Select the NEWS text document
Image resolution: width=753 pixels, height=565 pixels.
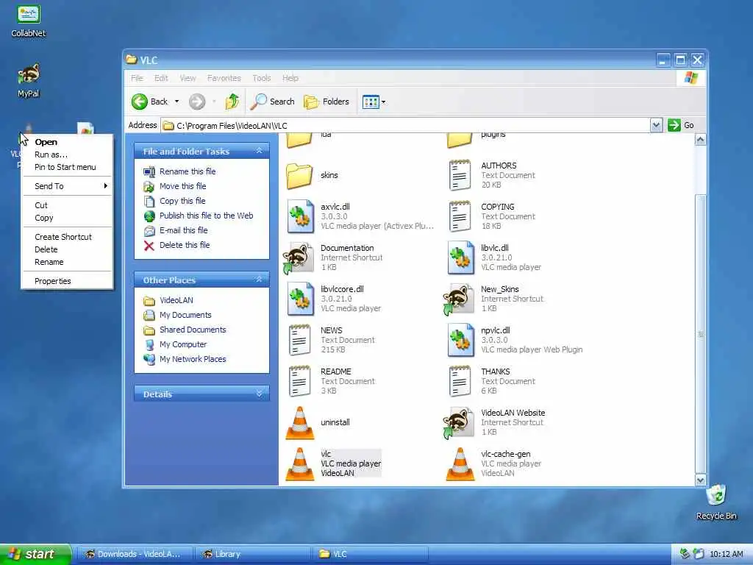click(332, 340)
